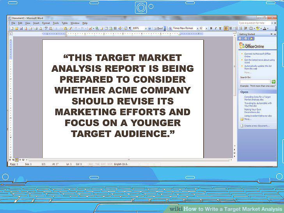Open the Tools menu
Screen dimensions: 284x213
pos(56,23)
